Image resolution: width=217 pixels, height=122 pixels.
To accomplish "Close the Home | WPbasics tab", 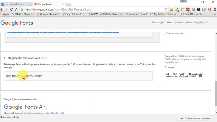I will point(30,4).
